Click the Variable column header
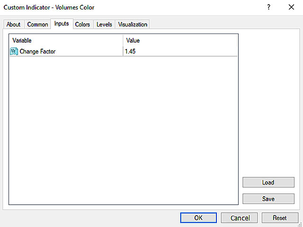The image size is (303, 227). pyautogui.click(x=66, y=41)
